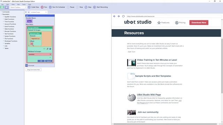Expand Qualifier Functions
The height and width of the screenshot is (125, 223).
click(3, 17)
